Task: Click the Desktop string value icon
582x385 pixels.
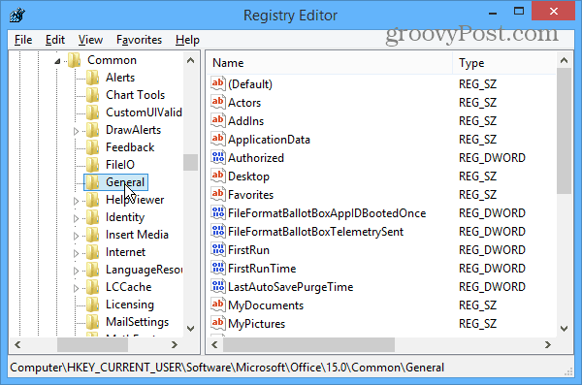Action: click(x=218, y=176)
